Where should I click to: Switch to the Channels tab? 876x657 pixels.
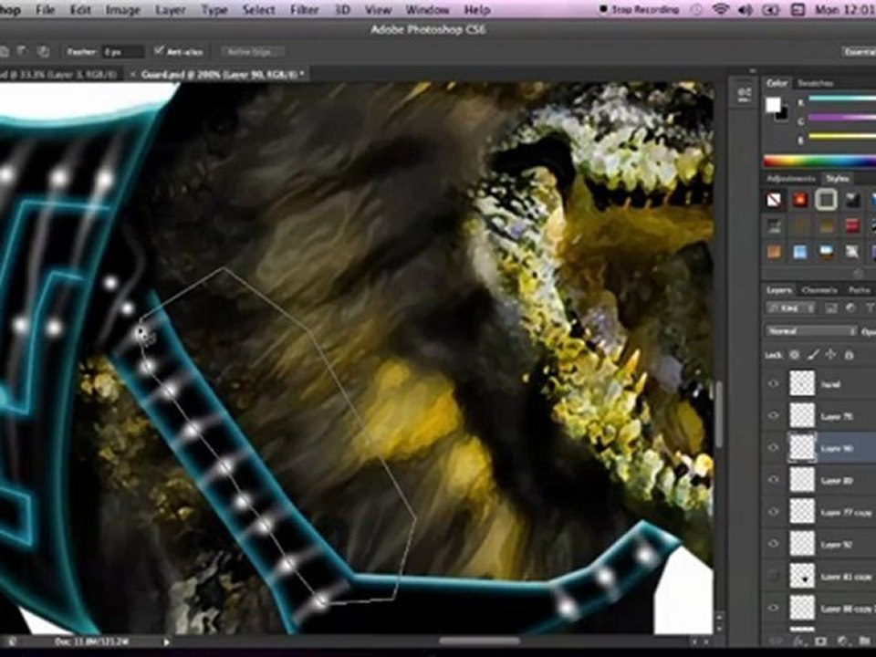pos(819,290)
